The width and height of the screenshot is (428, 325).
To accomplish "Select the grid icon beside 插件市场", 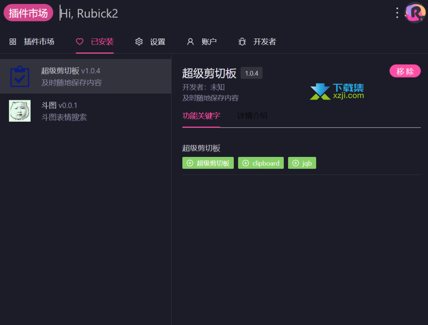I will tap(12, 42).
